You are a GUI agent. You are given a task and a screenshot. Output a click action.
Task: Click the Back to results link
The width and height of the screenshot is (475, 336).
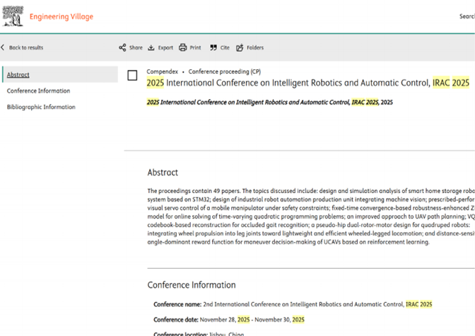26,47
